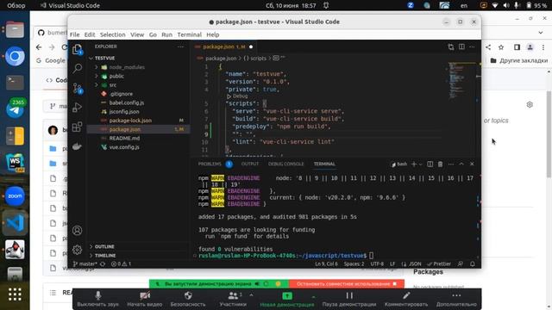Click Chrome back arrow in browser window
The height and width of the screenshot is (310, 552).
click(39, 47)
